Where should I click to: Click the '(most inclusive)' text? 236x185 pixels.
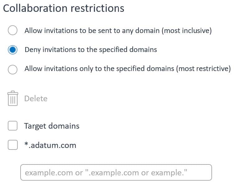tap(186, 31)
